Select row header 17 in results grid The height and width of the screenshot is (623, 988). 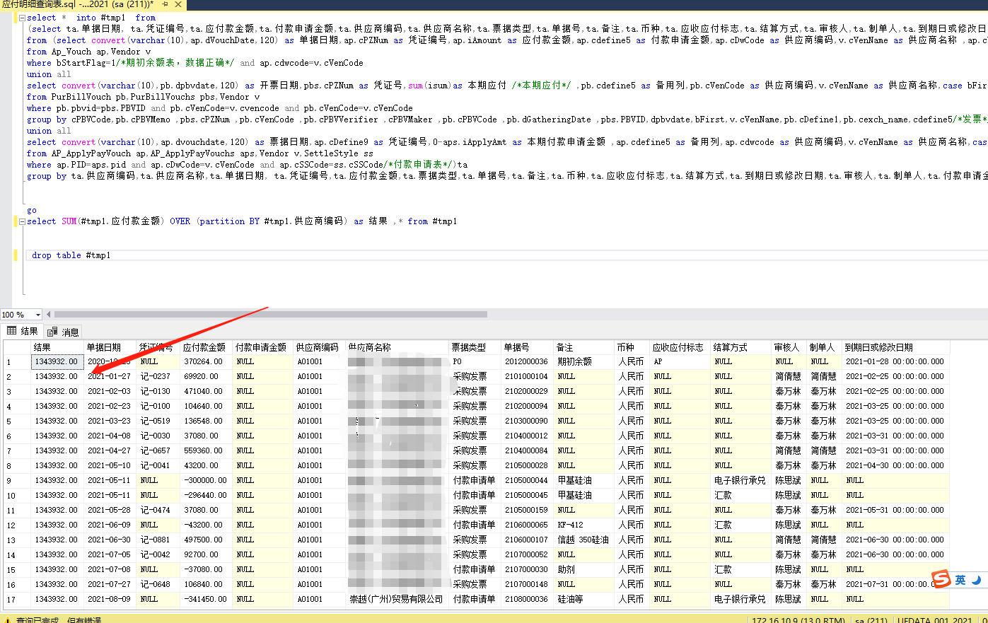click(x=17, y=600)
